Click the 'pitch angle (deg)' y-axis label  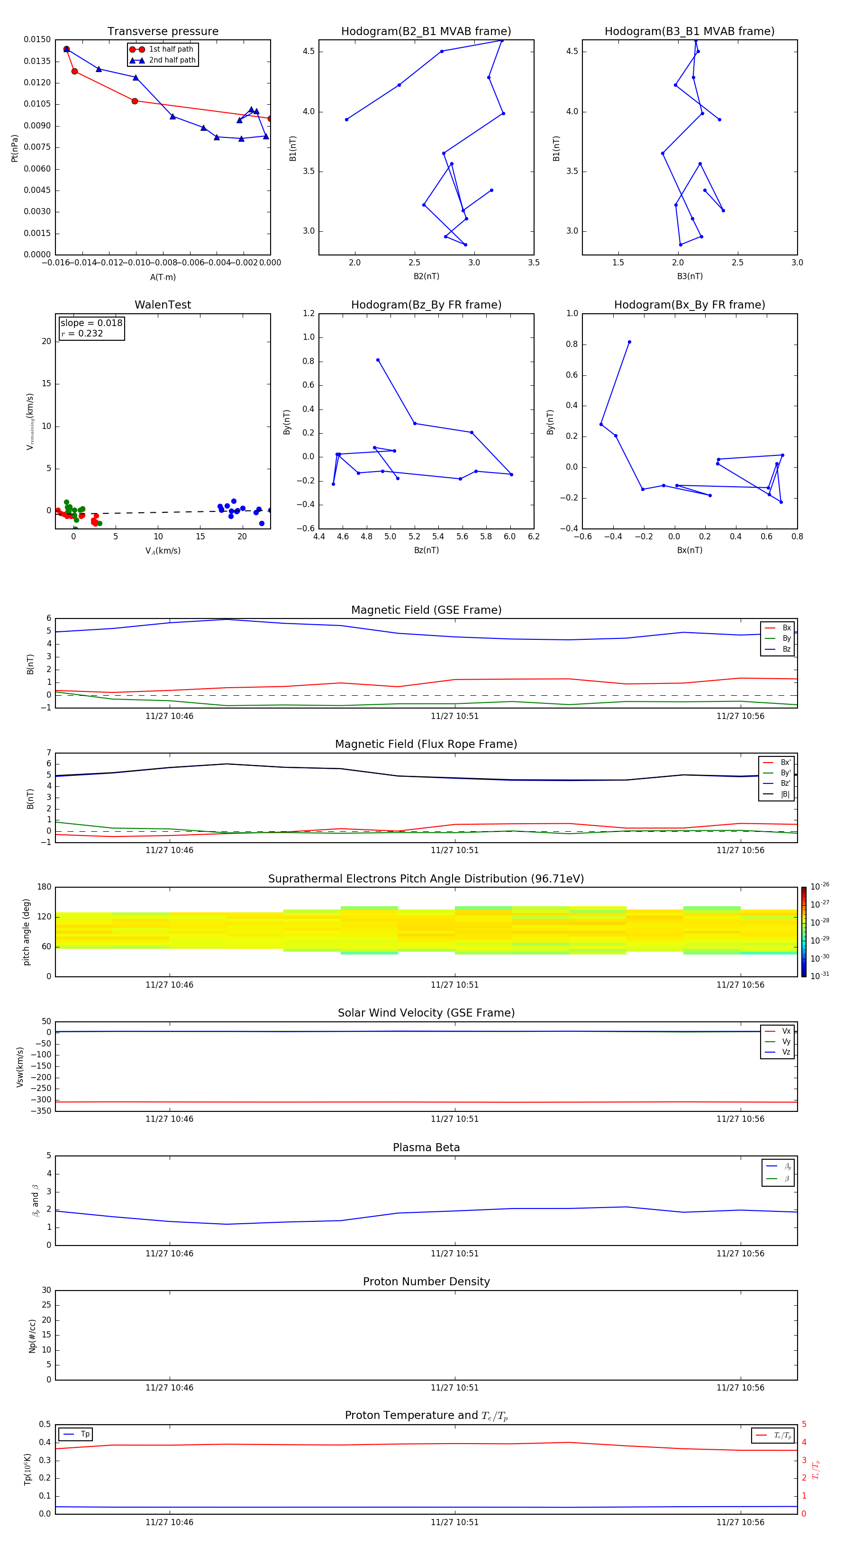(26, 932)
